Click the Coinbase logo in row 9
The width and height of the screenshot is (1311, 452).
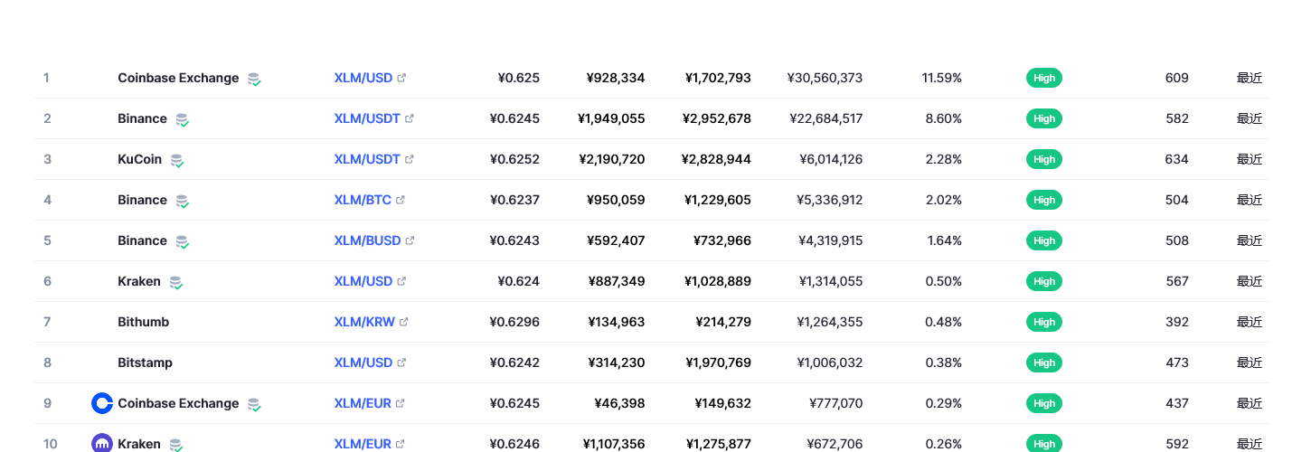[x=102, y=403]
